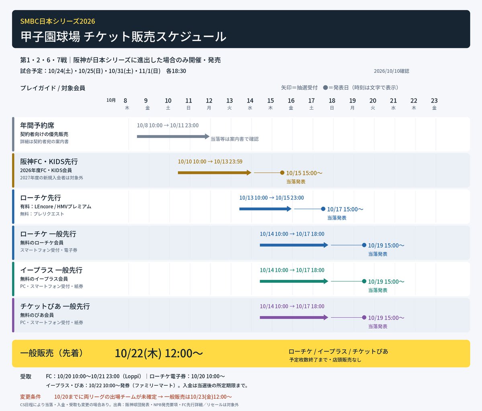Select the 年間予約席 row title

pyautogui.click(x=37, y=125)
